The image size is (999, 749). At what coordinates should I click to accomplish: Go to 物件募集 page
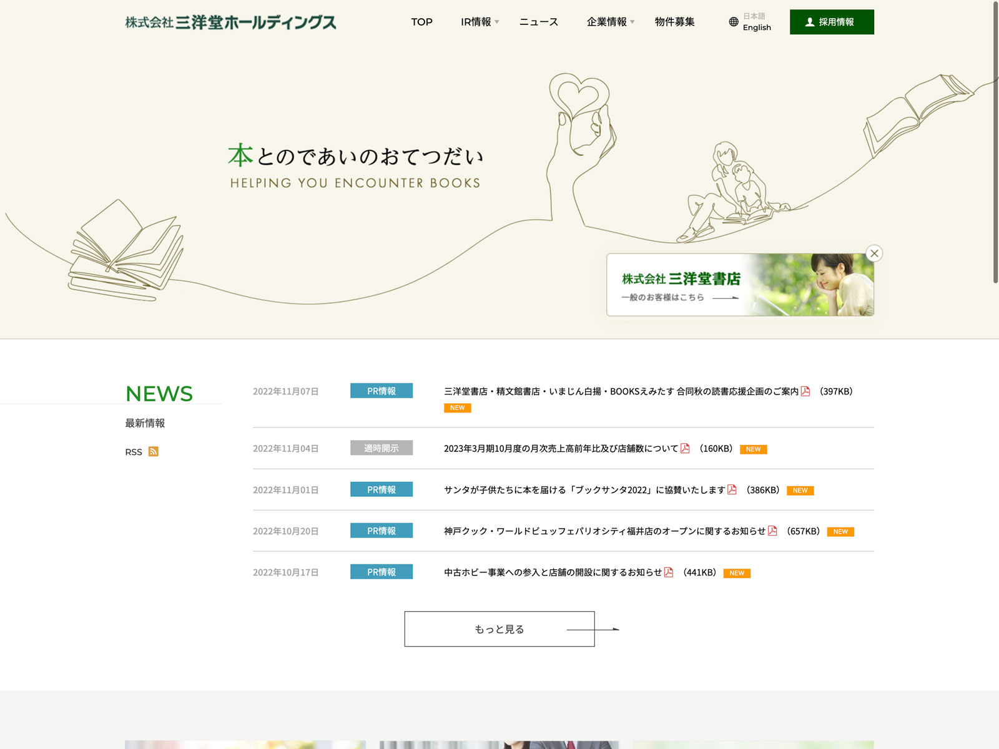click(x=674, y=22)
